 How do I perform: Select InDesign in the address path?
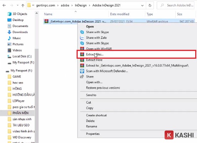(81, 5)
